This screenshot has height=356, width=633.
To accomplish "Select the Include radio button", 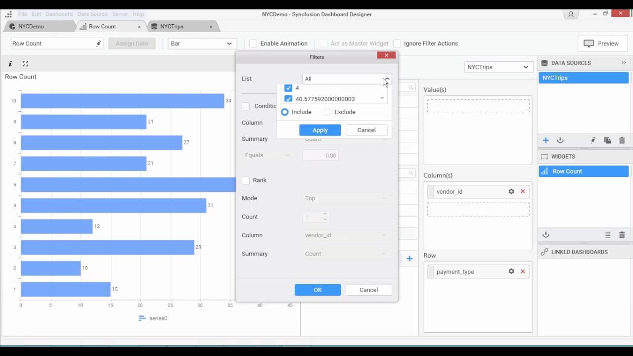I will pyautogui.click(x=284, y=112).
